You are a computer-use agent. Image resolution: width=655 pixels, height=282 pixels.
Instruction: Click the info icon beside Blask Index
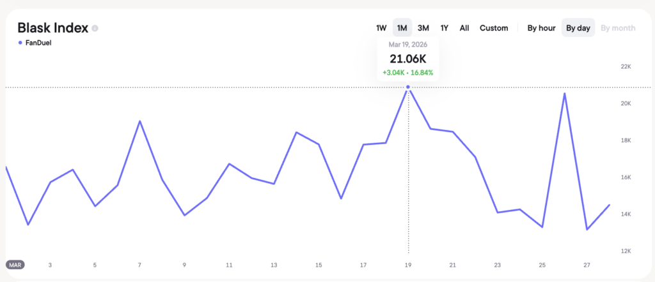pyautogui.click(x=95, y=28)
